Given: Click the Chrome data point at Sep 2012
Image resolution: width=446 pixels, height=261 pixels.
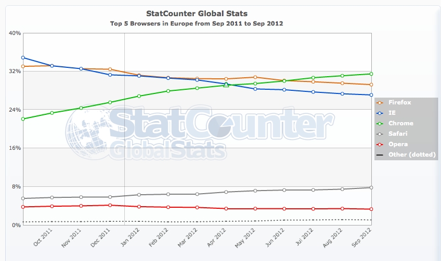Looking at the screenshot, I should tap(371, 74).
